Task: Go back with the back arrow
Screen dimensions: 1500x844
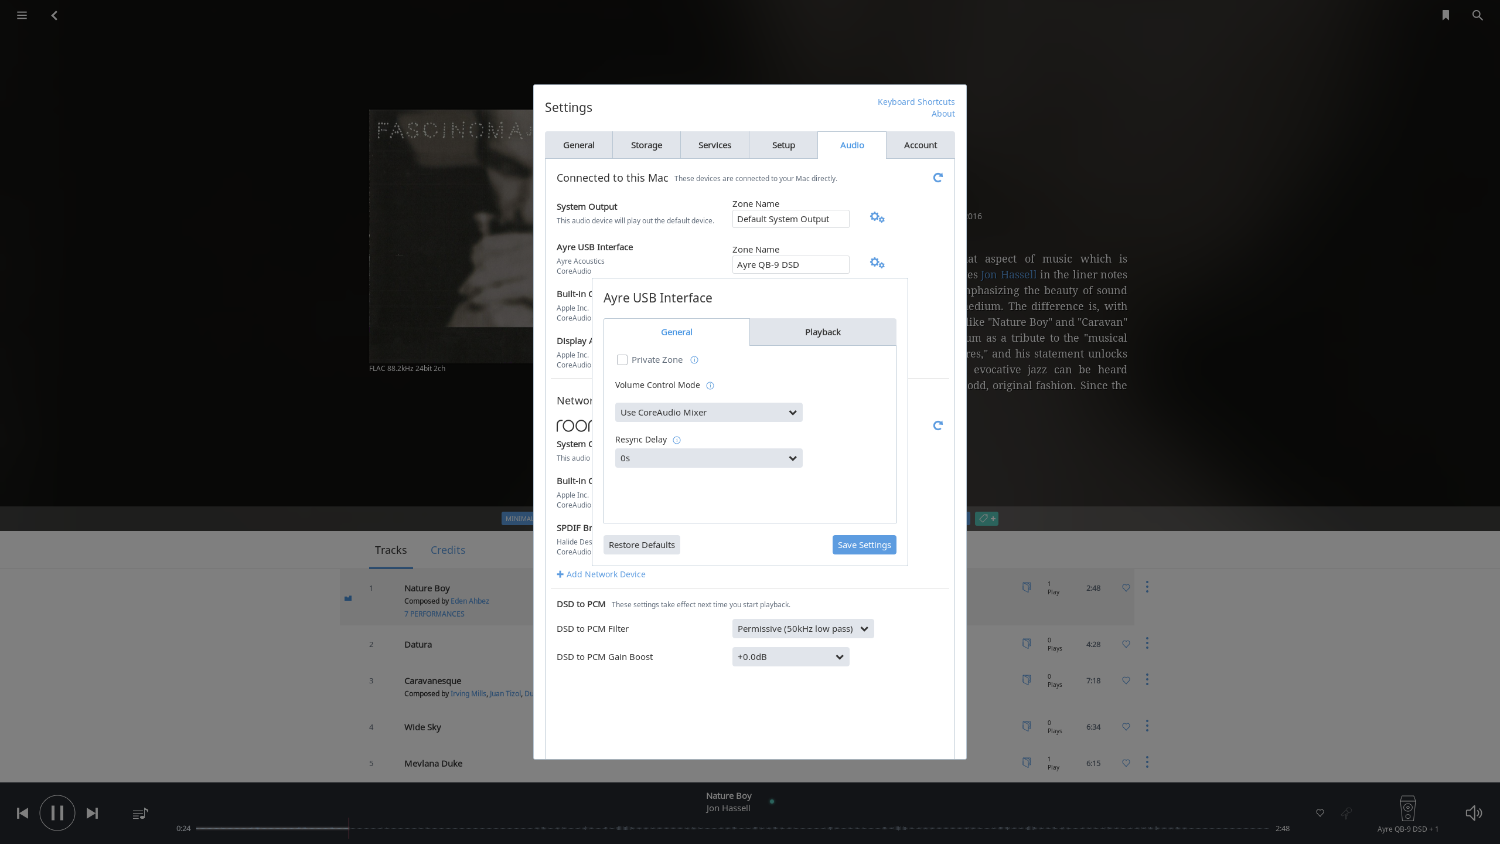Action: tap(54, 16)
